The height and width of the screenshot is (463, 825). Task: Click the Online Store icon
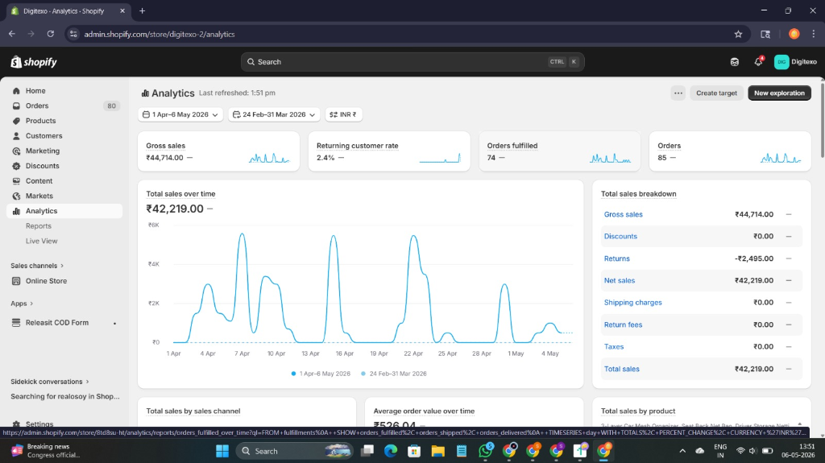click(x=16, y=281)
